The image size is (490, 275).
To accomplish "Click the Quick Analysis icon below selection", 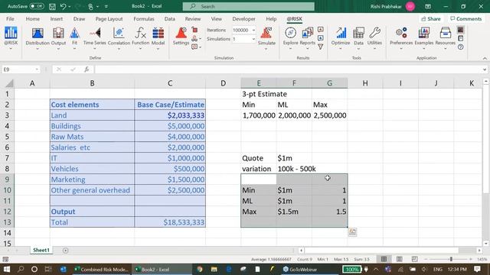I will click(352, 232).
